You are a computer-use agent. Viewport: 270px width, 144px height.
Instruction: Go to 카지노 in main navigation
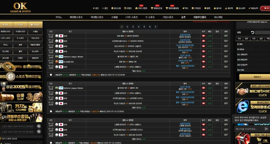pos(59,17)
